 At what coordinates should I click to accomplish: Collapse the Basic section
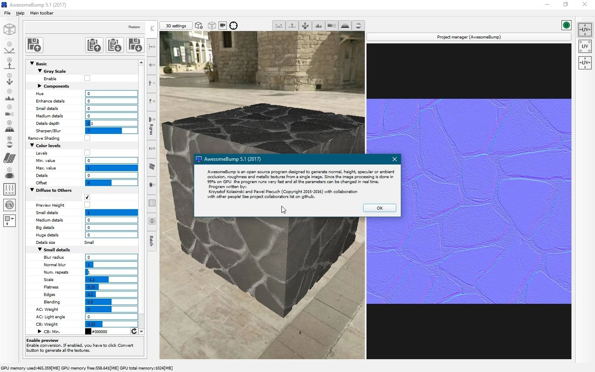(32, 63)
